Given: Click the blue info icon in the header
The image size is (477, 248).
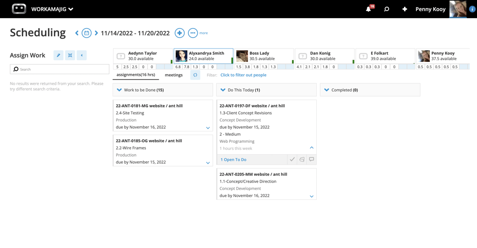Looking at the screenshot, I should (472, 9).
